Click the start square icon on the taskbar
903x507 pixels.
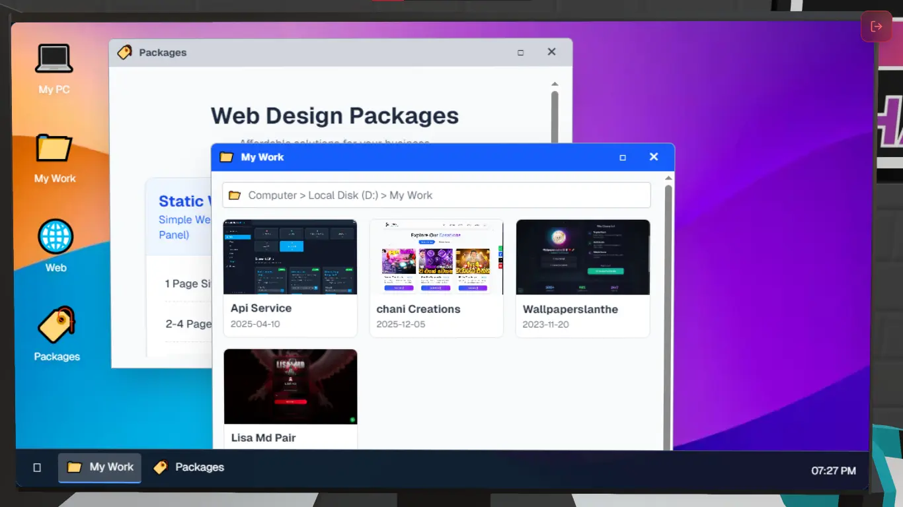tap(37, 467)
